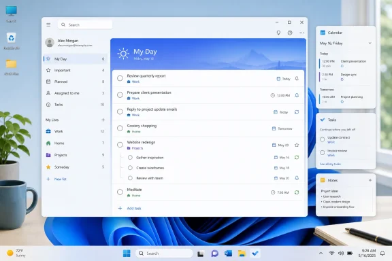Open the Projects list under My Lists
Screen dimensions: 392x261
[76, 155]
